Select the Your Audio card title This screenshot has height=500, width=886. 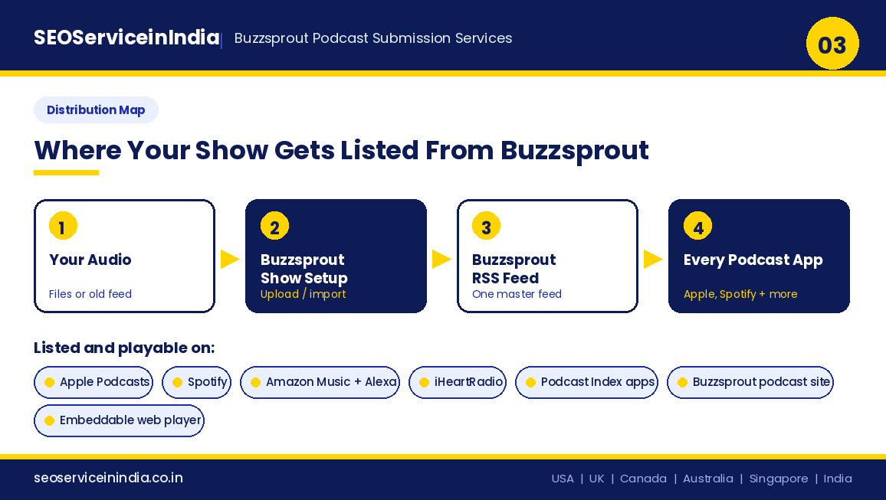tap(90, 260)
